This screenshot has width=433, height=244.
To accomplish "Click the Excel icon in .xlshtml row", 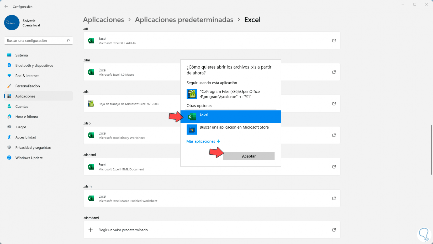I will (91, 167).
